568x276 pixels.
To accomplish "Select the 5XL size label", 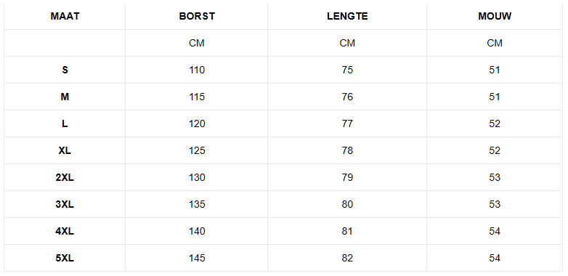I will pyautogui.click(x=65, y=259).
